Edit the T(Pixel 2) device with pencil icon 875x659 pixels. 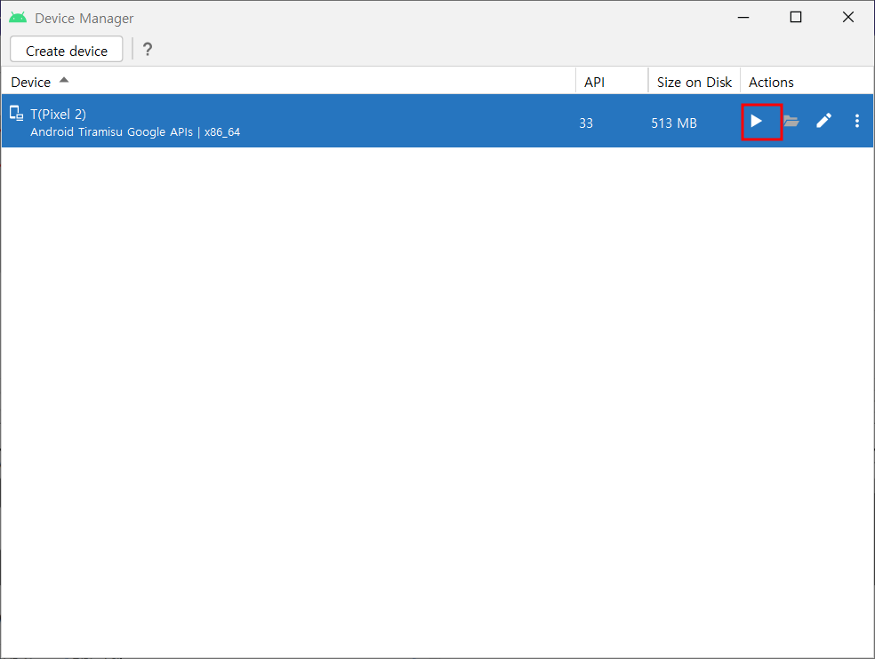tap(823, 121)
